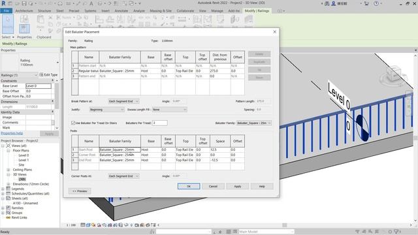Open the File menu tab

6,11
